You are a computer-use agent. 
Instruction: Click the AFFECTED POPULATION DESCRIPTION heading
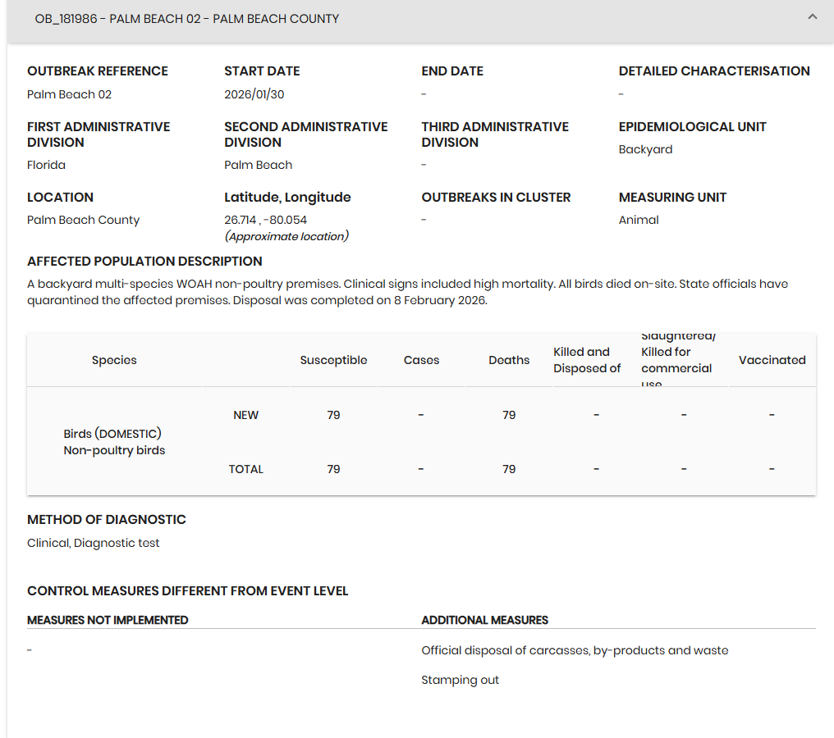pos(144,262)
